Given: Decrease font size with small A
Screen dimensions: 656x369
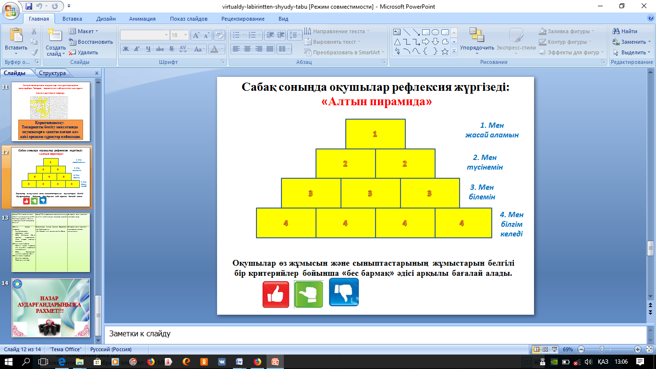Looking at the screenshot, I should click(x=207, y=35).
